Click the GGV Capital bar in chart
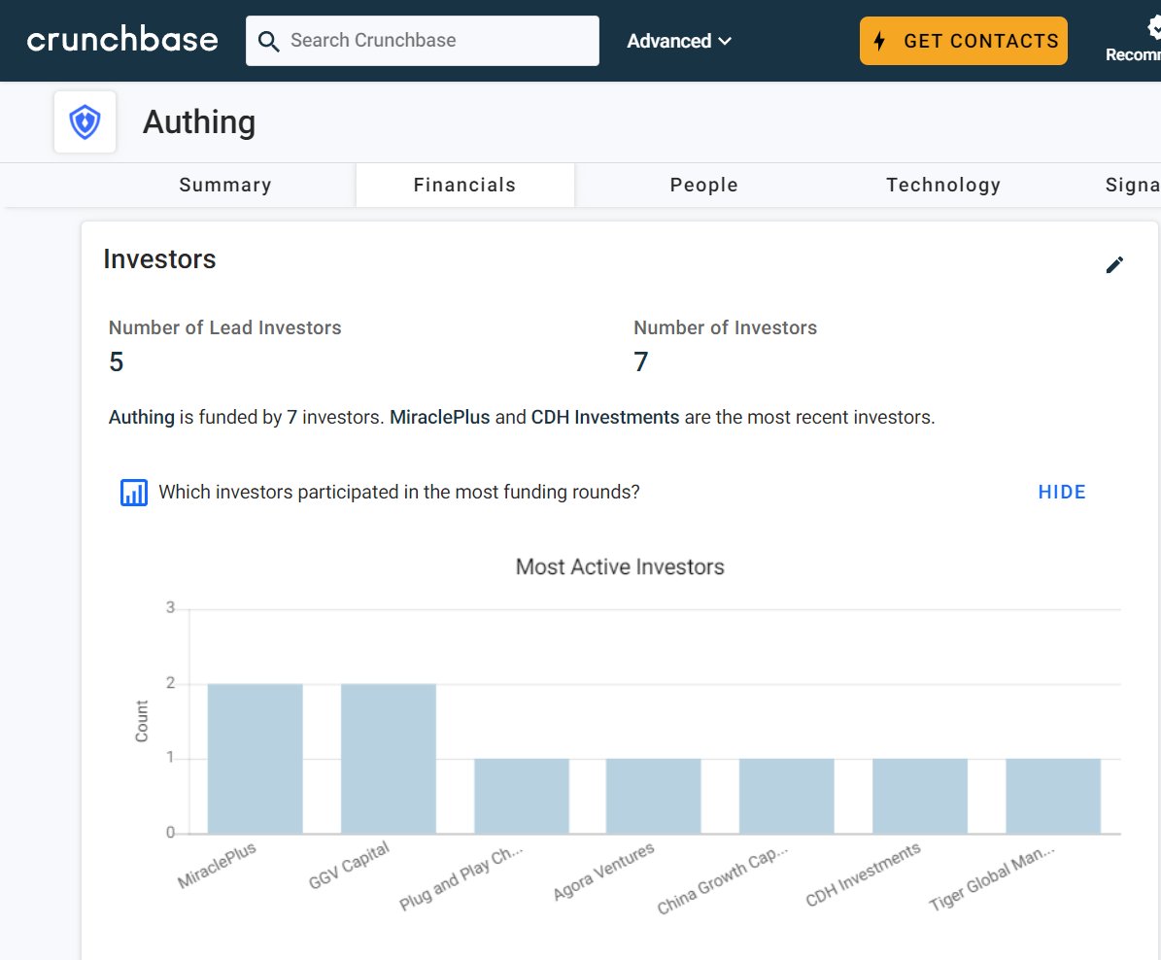Viewport: 1161px width, 960px height. 388,759
